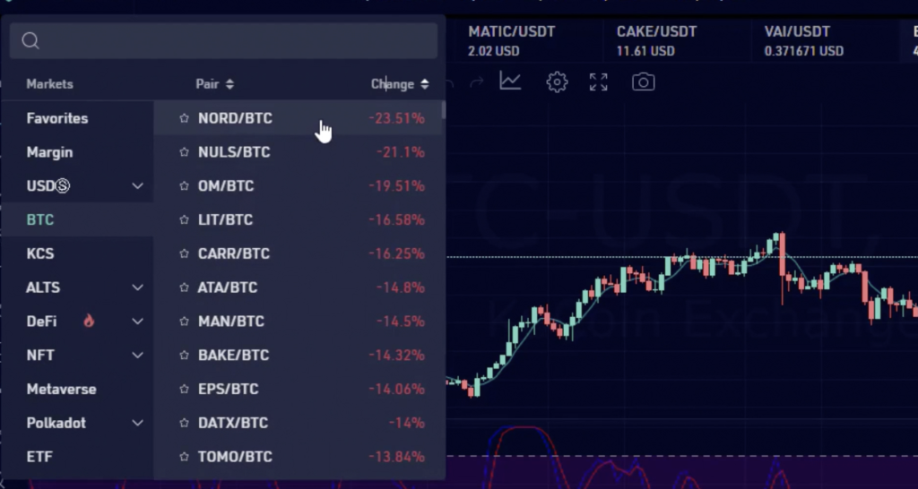
Task: Favorite OM/BTC with its star
Action: tap(184, 186)
